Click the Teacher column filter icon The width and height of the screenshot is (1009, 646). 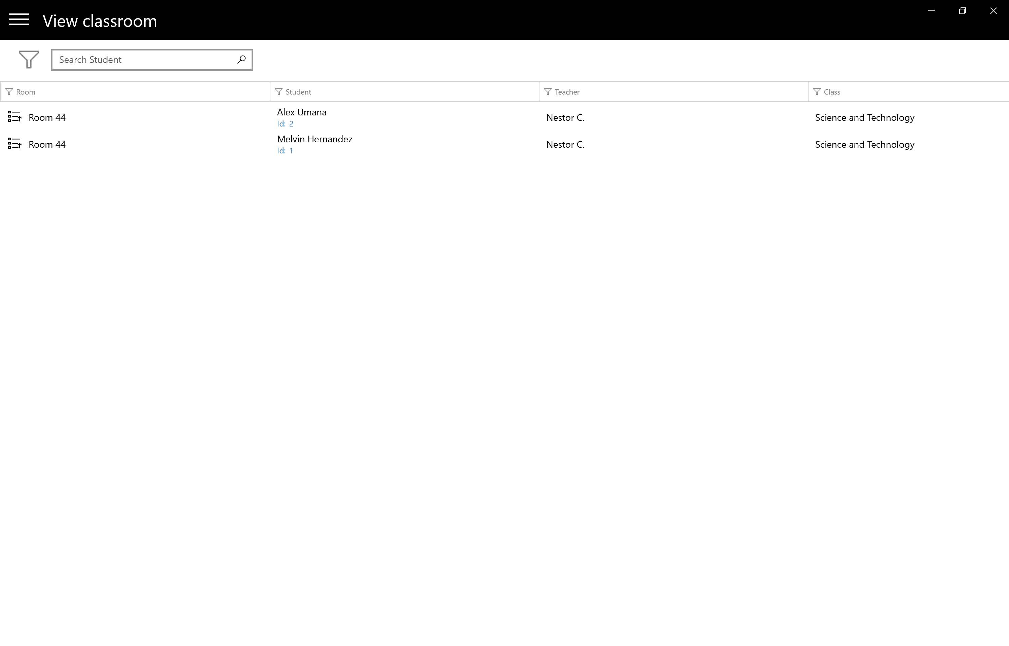(548, 92)
